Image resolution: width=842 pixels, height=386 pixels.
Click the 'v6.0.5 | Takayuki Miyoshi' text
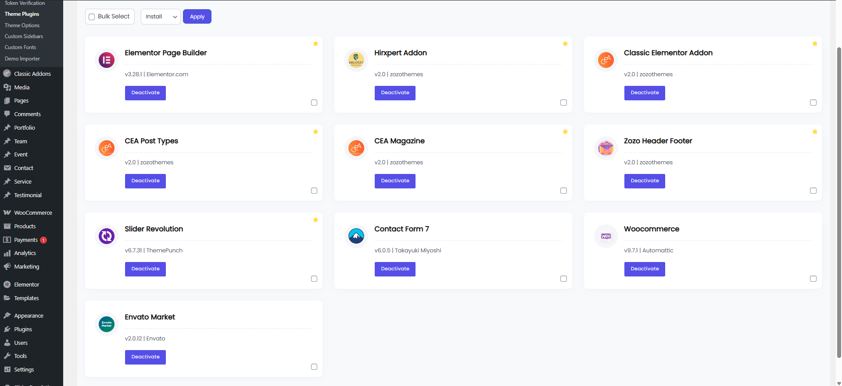[408, 251]
